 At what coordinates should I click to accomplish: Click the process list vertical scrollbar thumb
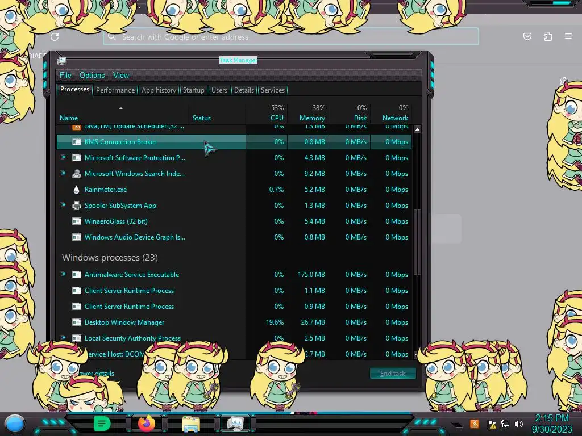(418, 242)
